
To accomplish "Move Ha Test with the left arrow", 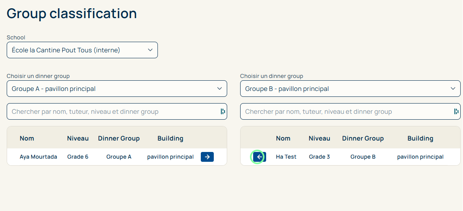I will [x=259, y=157].
